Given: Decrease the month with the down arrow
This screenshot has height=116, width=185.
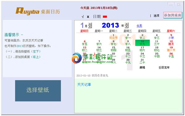Looking at the screenshot, I should pos(90,26).
